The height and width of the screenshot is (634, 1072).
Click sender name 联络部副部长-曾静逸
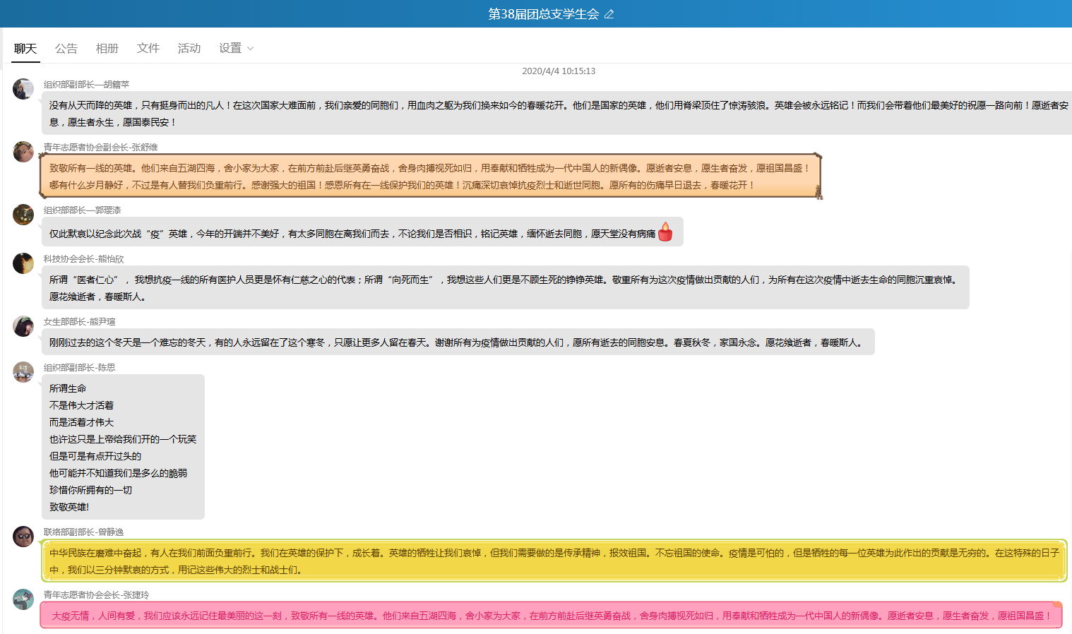click(83, 532)
